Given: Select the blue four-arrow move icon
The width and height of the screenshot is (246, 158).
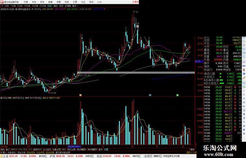Looking at the screenshot, I should click(x=244, y=73).
